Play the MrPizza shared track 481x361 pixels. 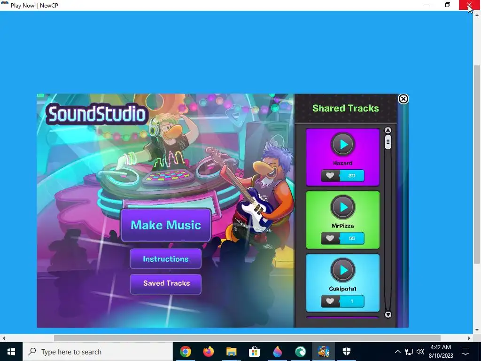pos(342,207)
